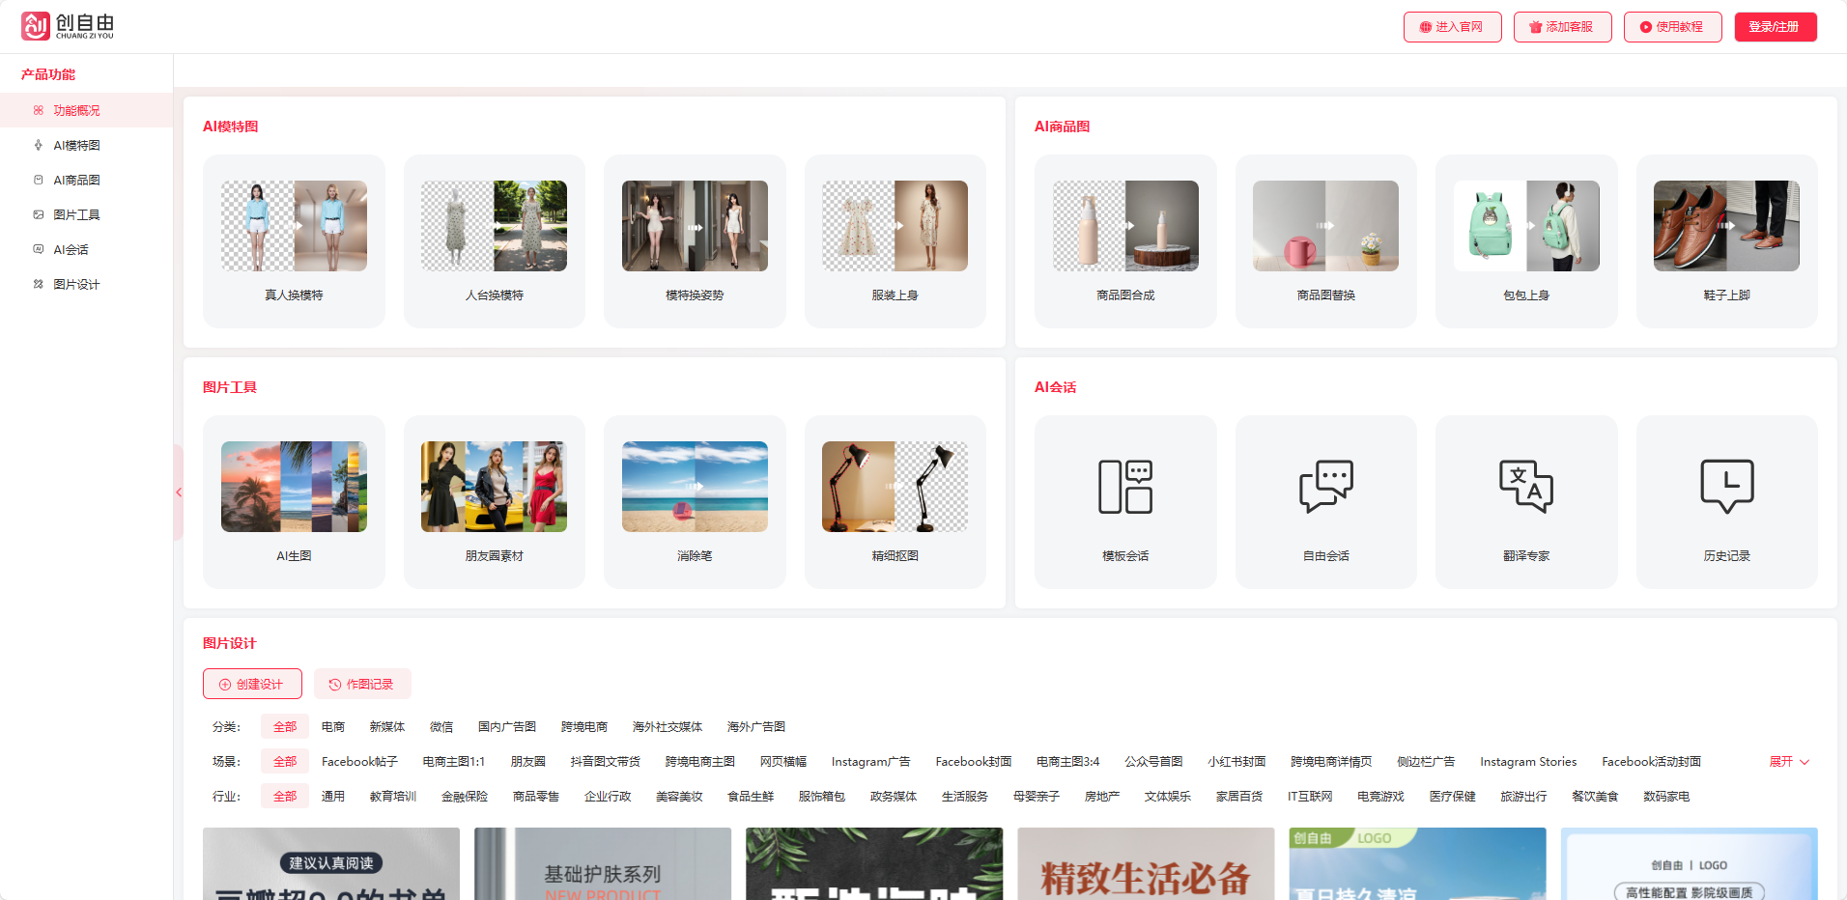Click the AI模特图 sidebar icon
Screen dimensions: 1847x900
click(x=39, y=145)
